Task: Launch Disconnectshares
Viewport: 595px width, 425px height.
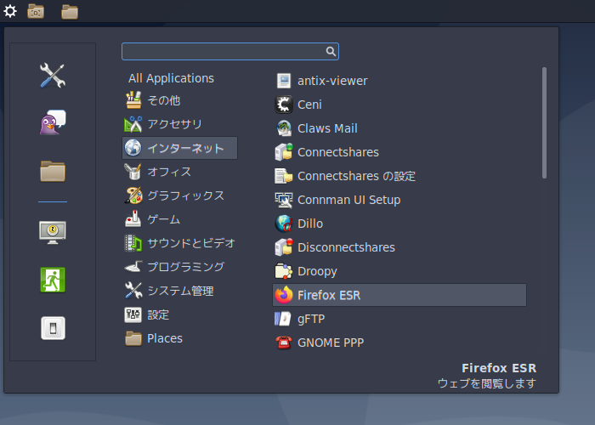Action: [x=399, y=247]
